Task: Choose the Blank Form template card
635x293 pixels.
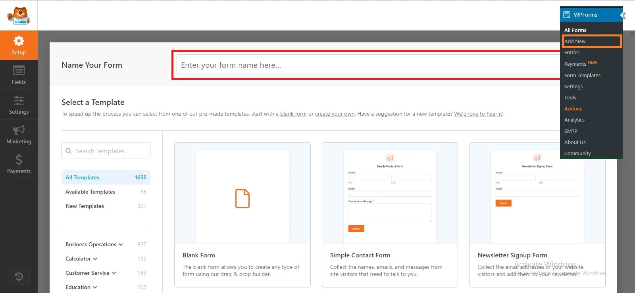Action: click(242, 215)
